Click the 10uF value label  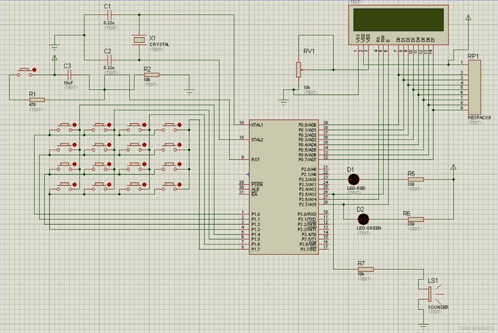point(68,83)
